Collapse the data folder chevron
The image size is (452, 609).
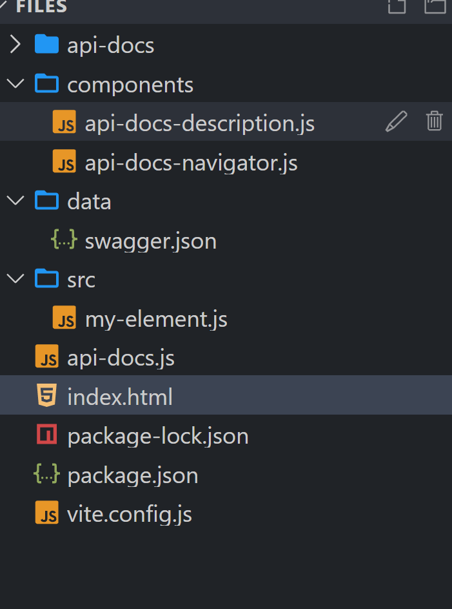point(15,200)
